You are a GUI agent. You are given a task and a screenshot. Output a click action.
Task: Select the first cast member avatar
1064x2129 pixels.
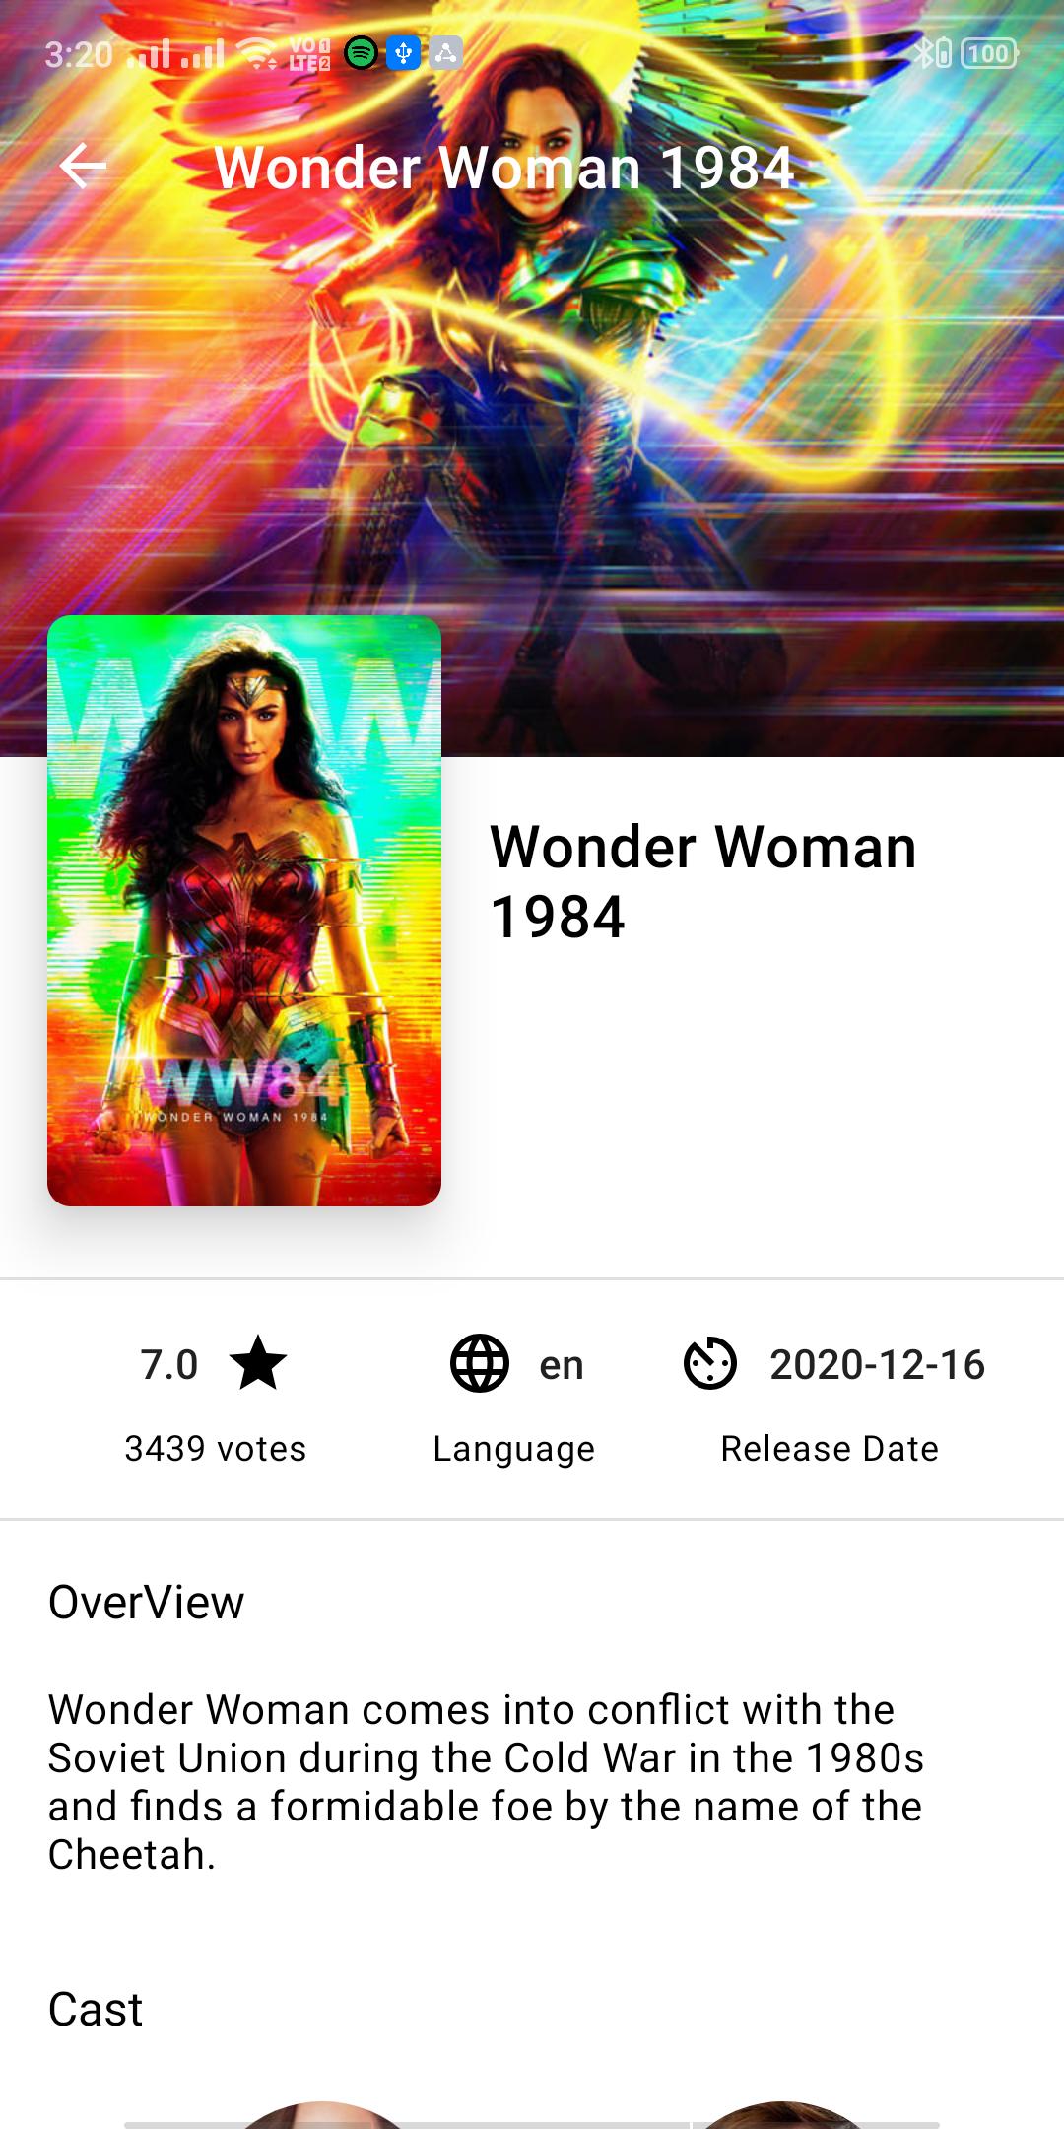[x=323, y=2115]
